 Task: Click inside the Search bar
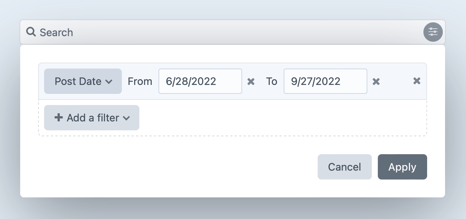[x=149, y=32]
